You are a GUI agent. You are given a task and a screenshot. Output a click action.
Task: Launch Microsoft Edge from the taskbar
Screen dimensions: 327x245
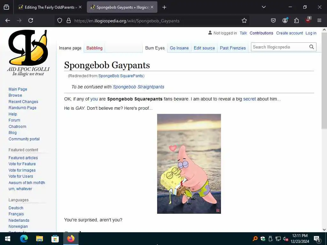pos(24,239)
